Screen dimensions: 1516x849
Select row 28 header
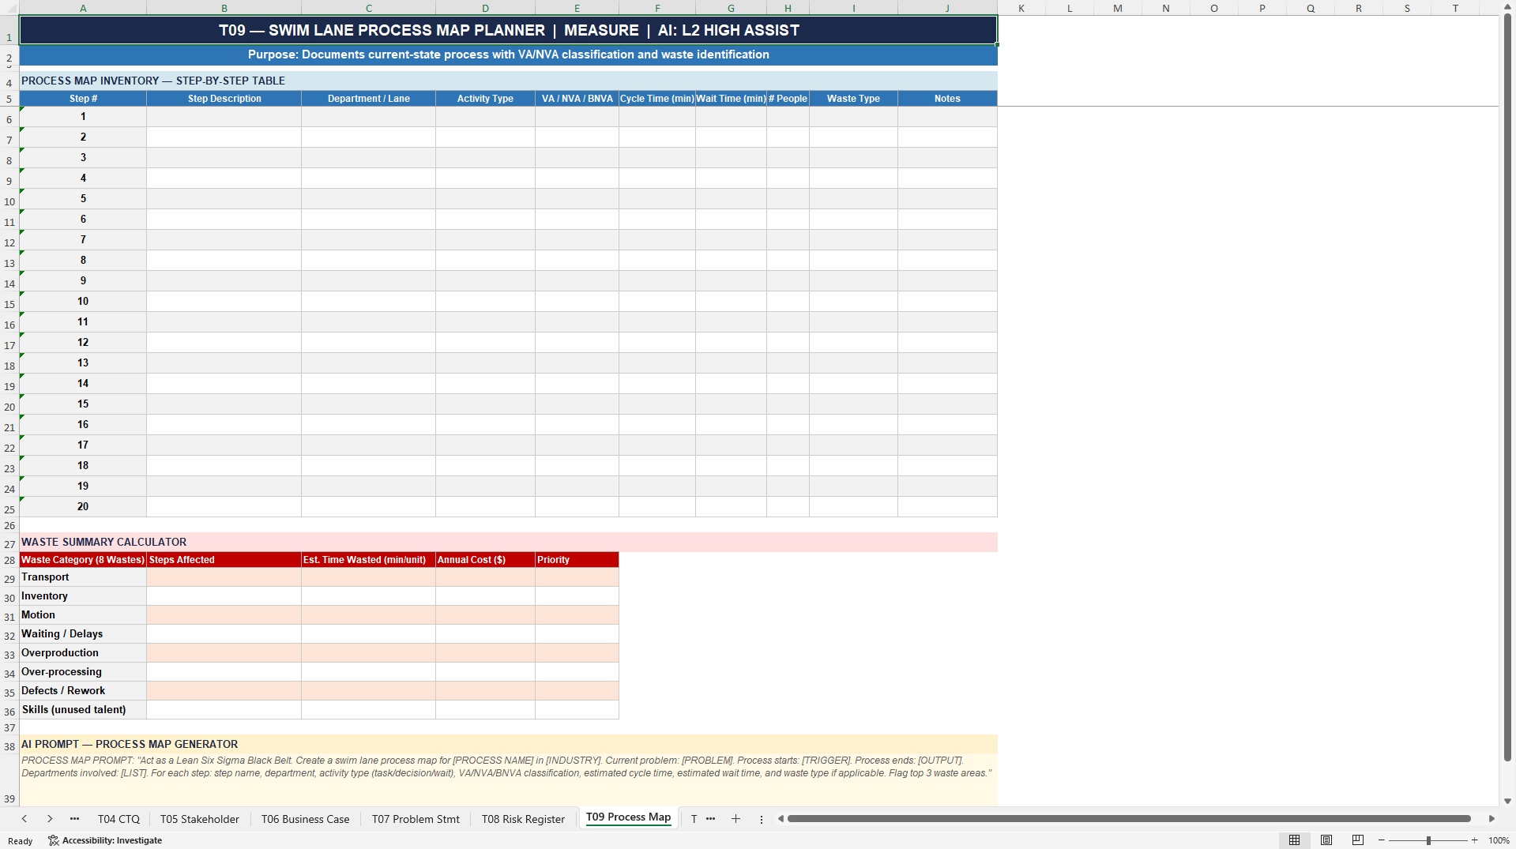tap(9, 560)
